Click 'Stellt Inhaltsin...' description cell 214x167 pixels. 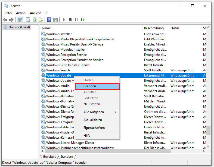tap(155, 70)
